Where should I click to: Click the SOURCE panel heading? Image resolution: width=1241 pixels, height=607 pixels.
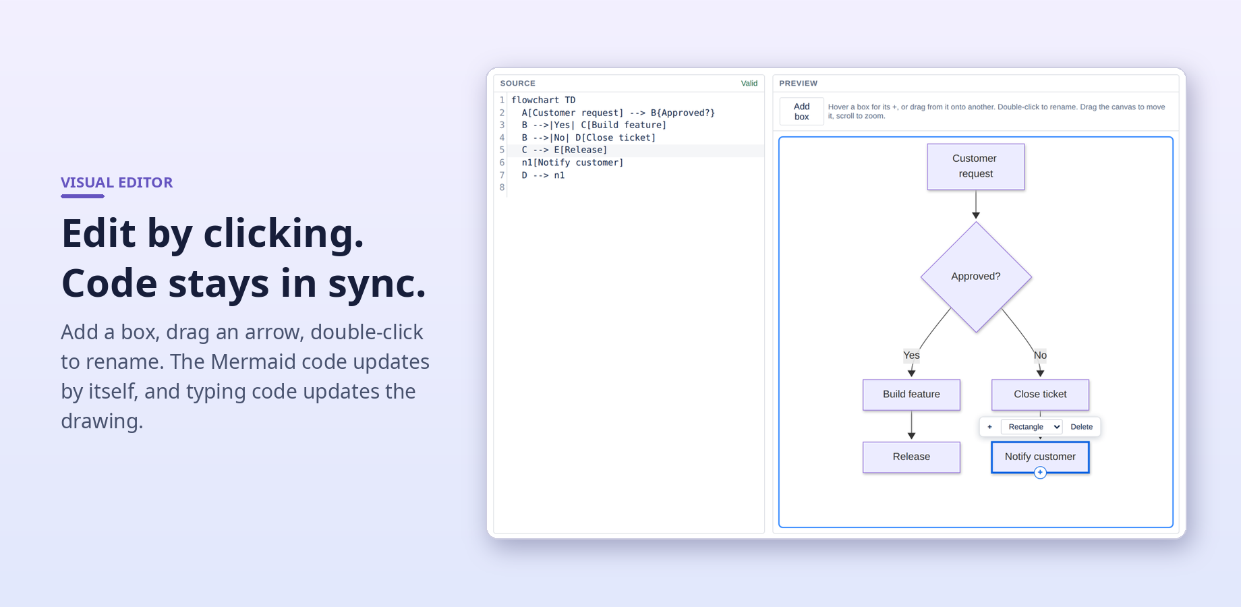tap(518, 84)
